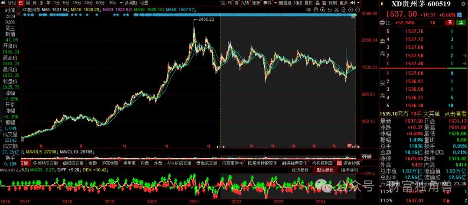Select the 陆股通持股变化 tab

click(x=263, y=163)
